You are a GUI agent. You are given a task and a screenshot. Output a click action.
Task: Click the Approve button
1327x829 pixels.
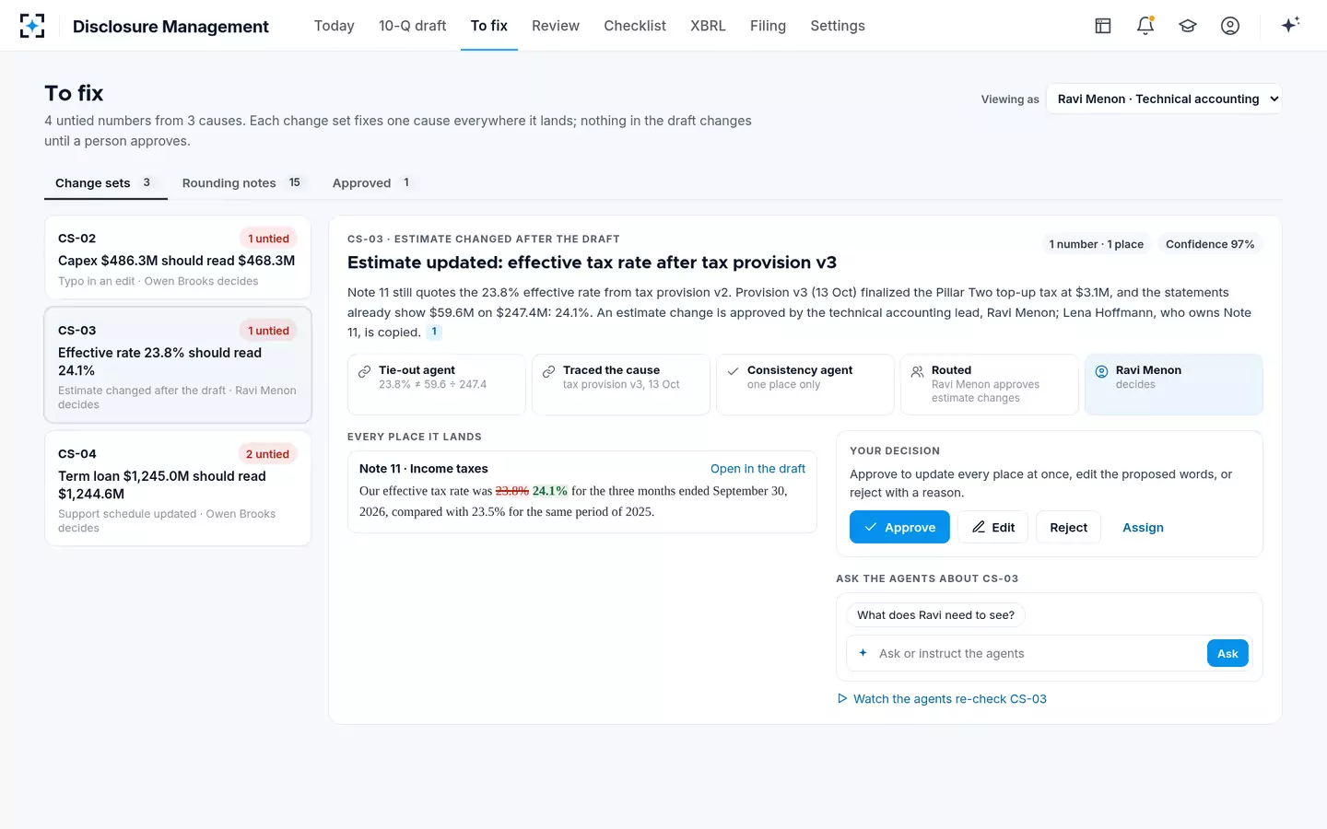pos(899,527)
